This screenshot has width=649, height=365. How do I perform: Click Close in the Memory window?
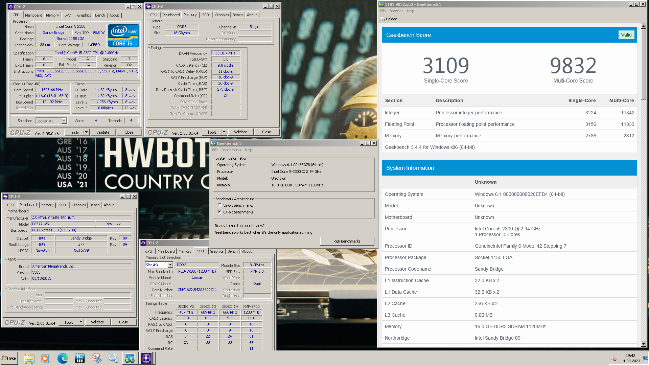(266, 132)
